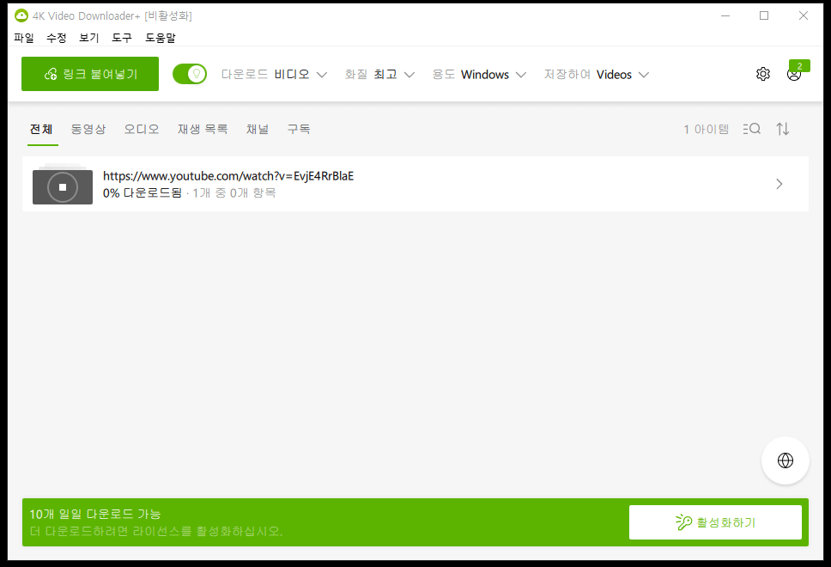Click the sort order arrows icon
831x567 pixels.
[783, 129]
